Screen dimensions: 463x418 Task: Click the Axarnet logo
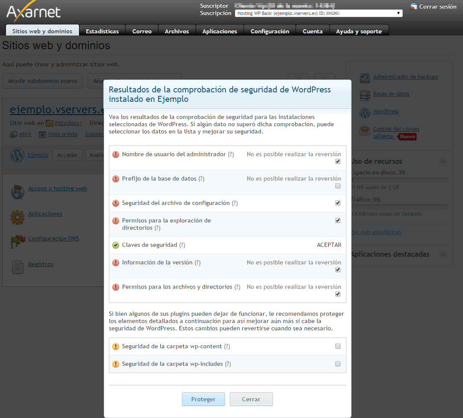tap(33, 12)
